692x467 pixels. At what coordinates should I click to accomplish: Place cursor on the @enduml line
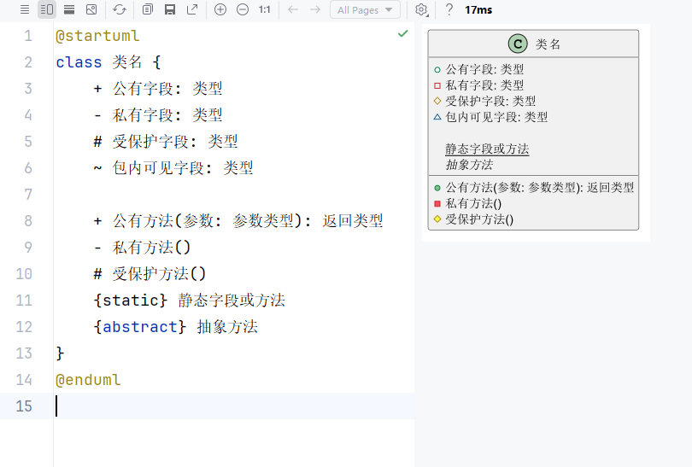[x=89, y=380]
